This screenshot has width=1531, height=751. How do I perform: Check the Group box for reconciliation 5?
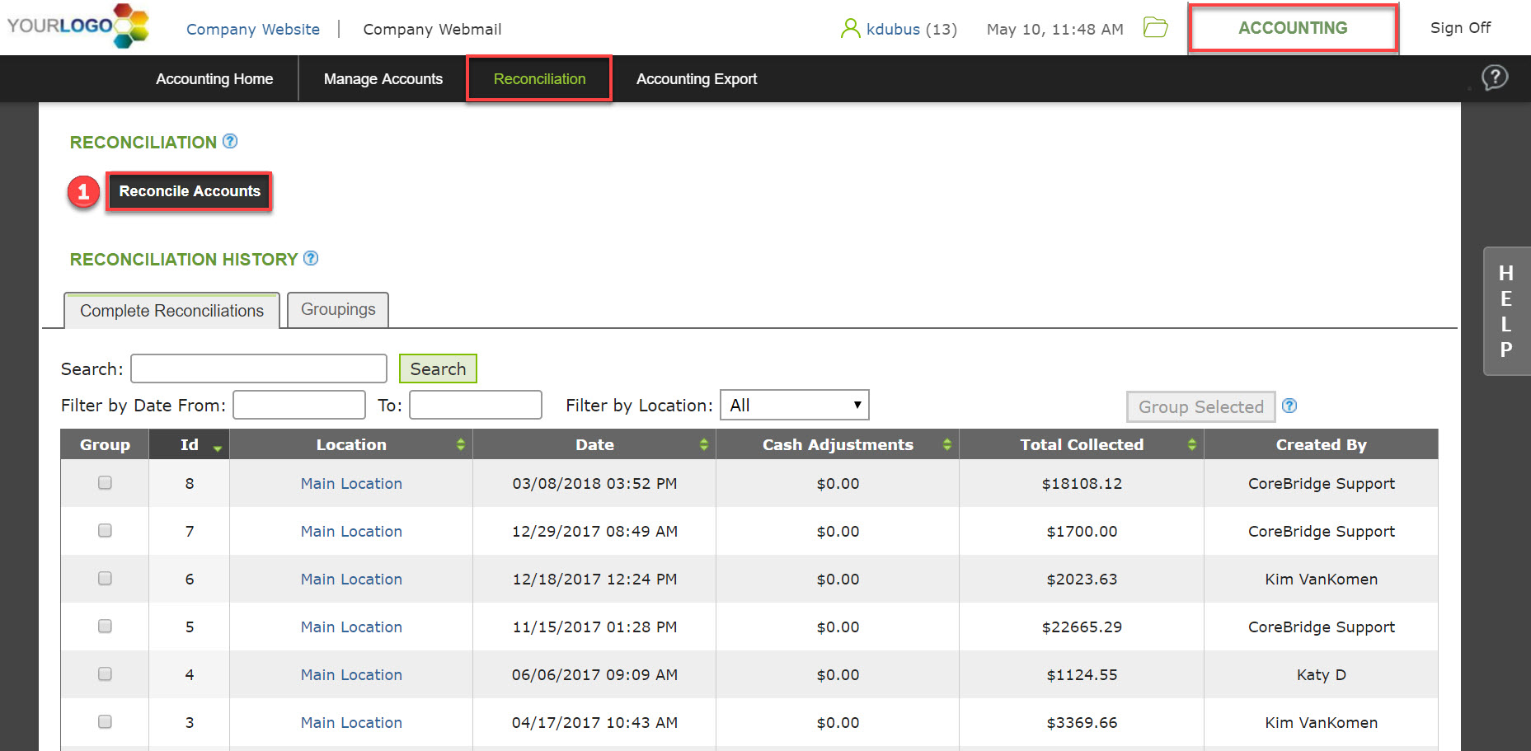pos(105,626)
